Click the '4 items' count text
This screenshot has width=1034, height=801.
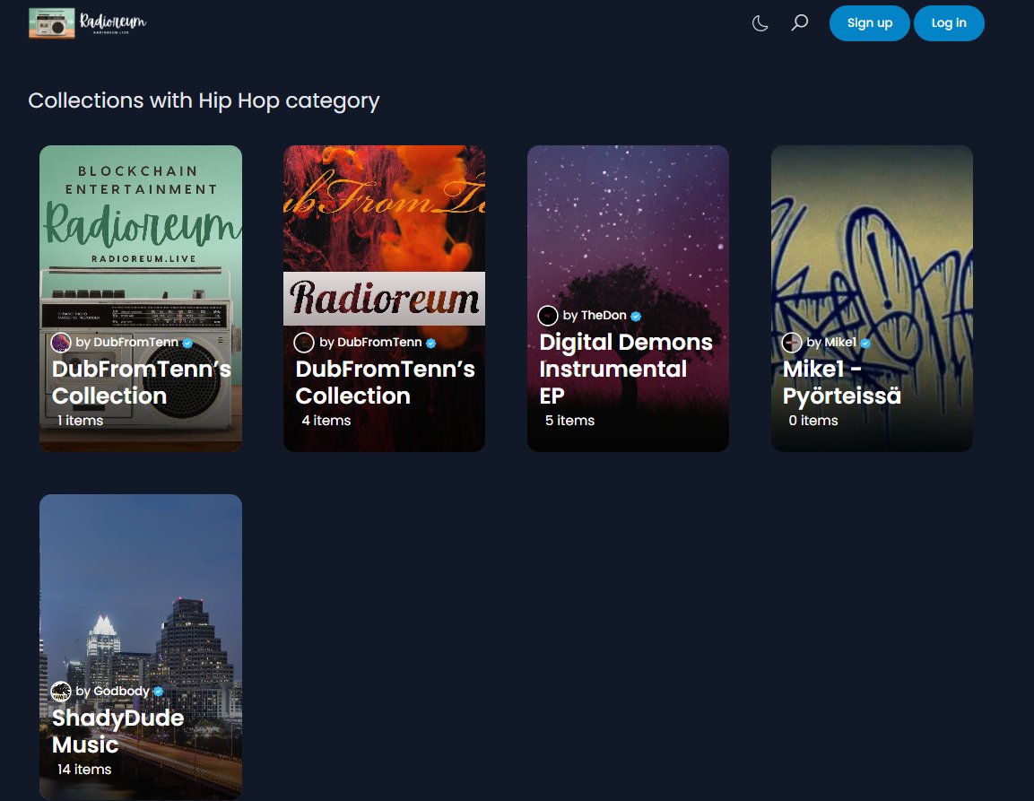point(326,421)
